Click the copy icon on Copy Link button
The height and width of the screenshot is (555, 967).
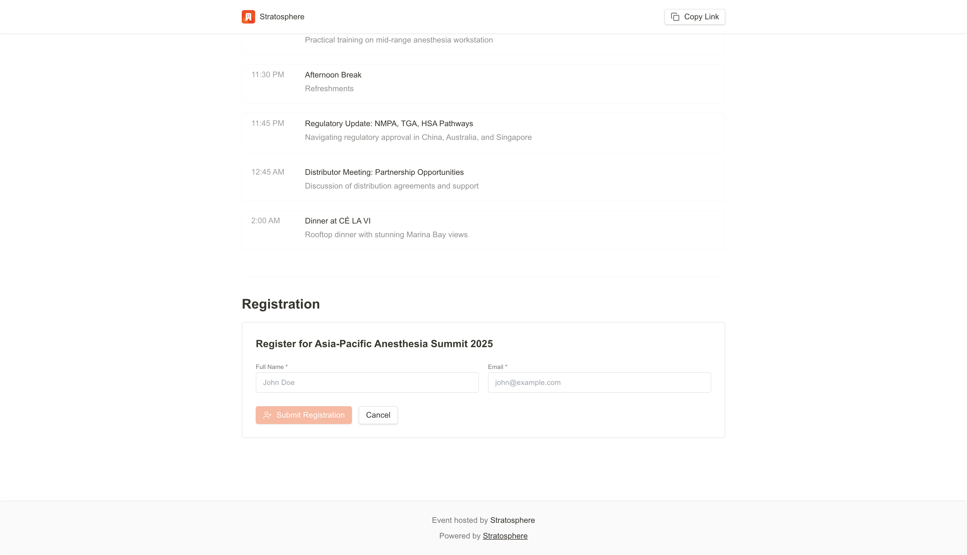point(675,17)
